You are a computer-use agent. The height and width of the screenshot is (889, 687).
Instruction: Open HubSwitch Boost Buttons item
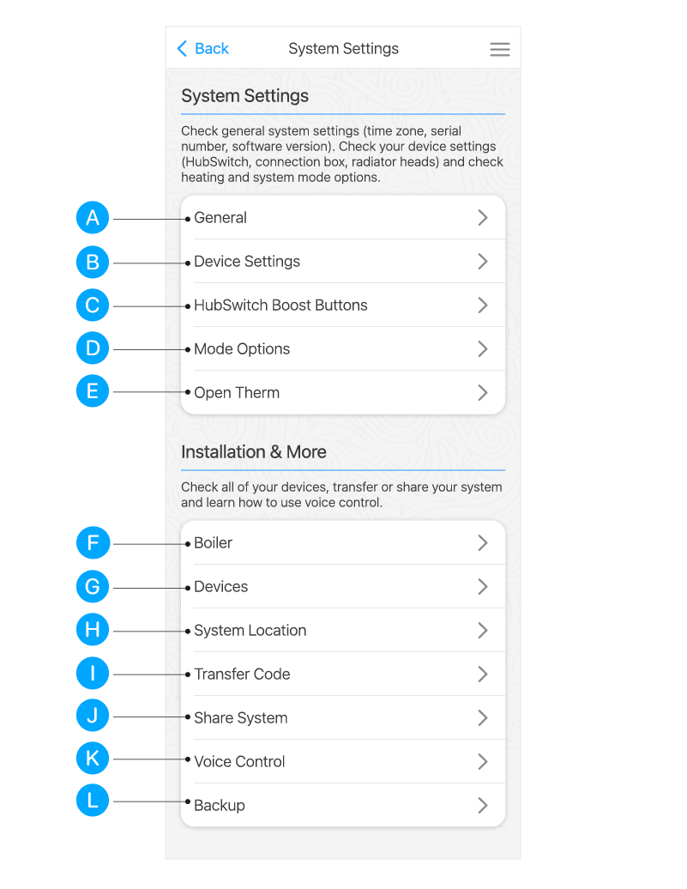[x=280, y=305]
